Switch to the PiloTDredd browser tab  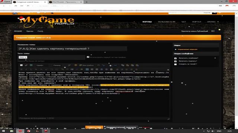point(65,2)
